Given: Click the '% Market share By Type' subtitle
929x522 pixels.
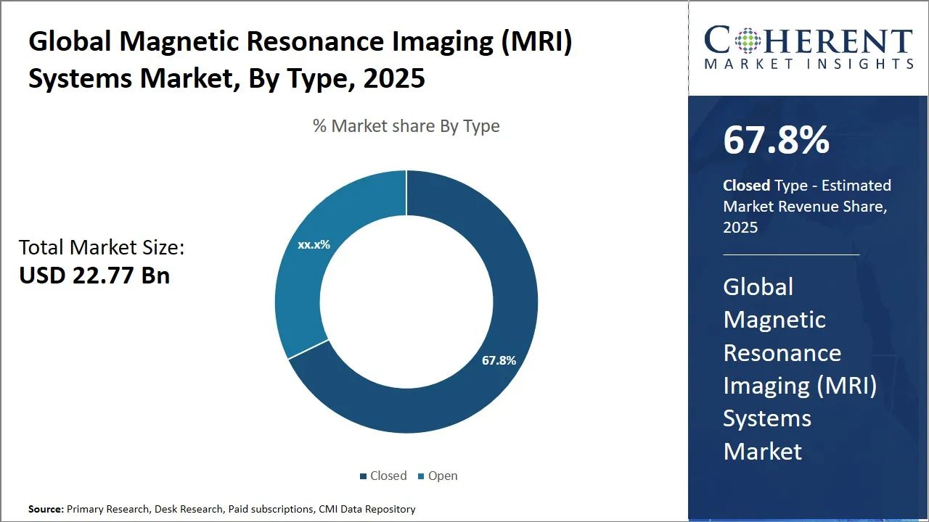Looking at the screenshot, I should coord(406,126).
